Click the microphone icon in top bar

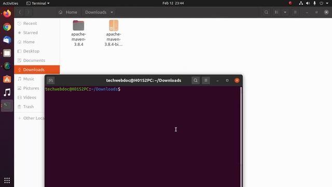coord(315,3)
